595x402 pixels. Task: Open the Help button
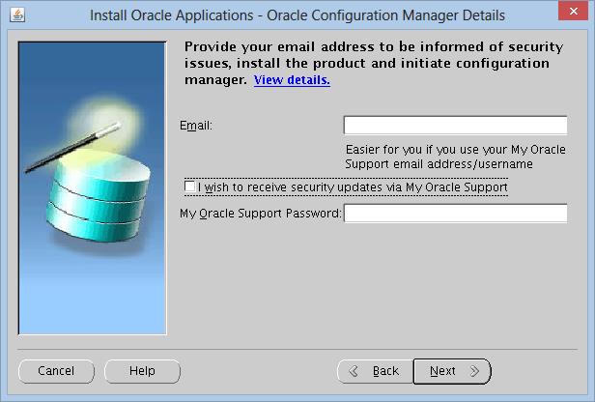tap(142, 371)
